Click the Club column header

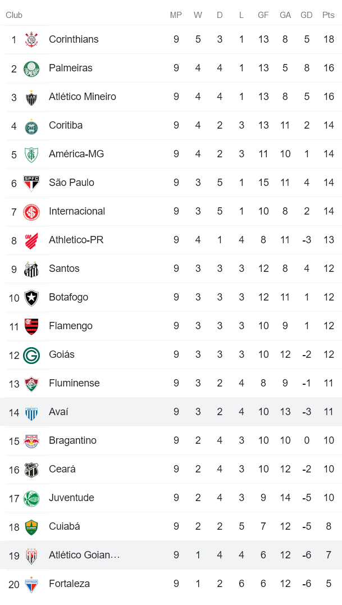click(13, 15)
